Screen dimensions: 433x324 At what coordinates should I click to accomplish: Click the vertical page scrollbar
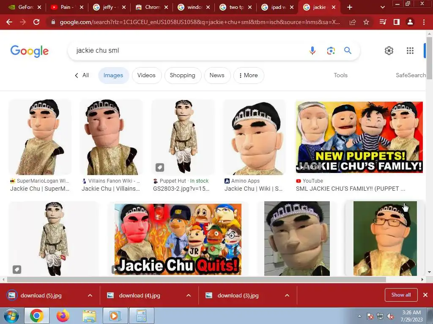(x=429, y=58)
